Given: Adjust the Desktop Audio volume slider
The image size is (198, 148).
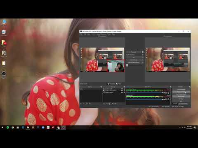Looking at the screenshot, I should [145, 93].
